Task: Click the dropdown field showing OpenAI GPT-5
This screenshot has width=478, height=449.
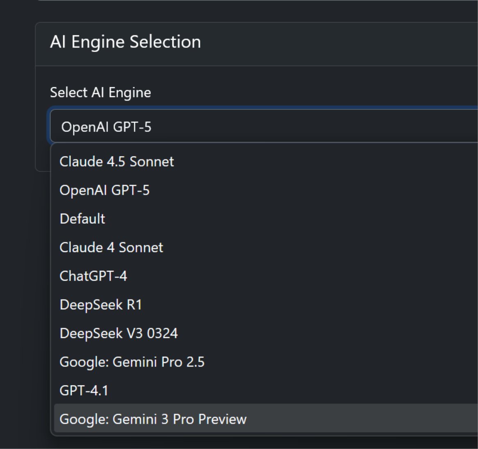Action: [262, 127]
